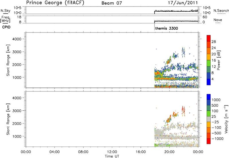
Task: Click the "4" tick on Power color bar
Action: 212,79
